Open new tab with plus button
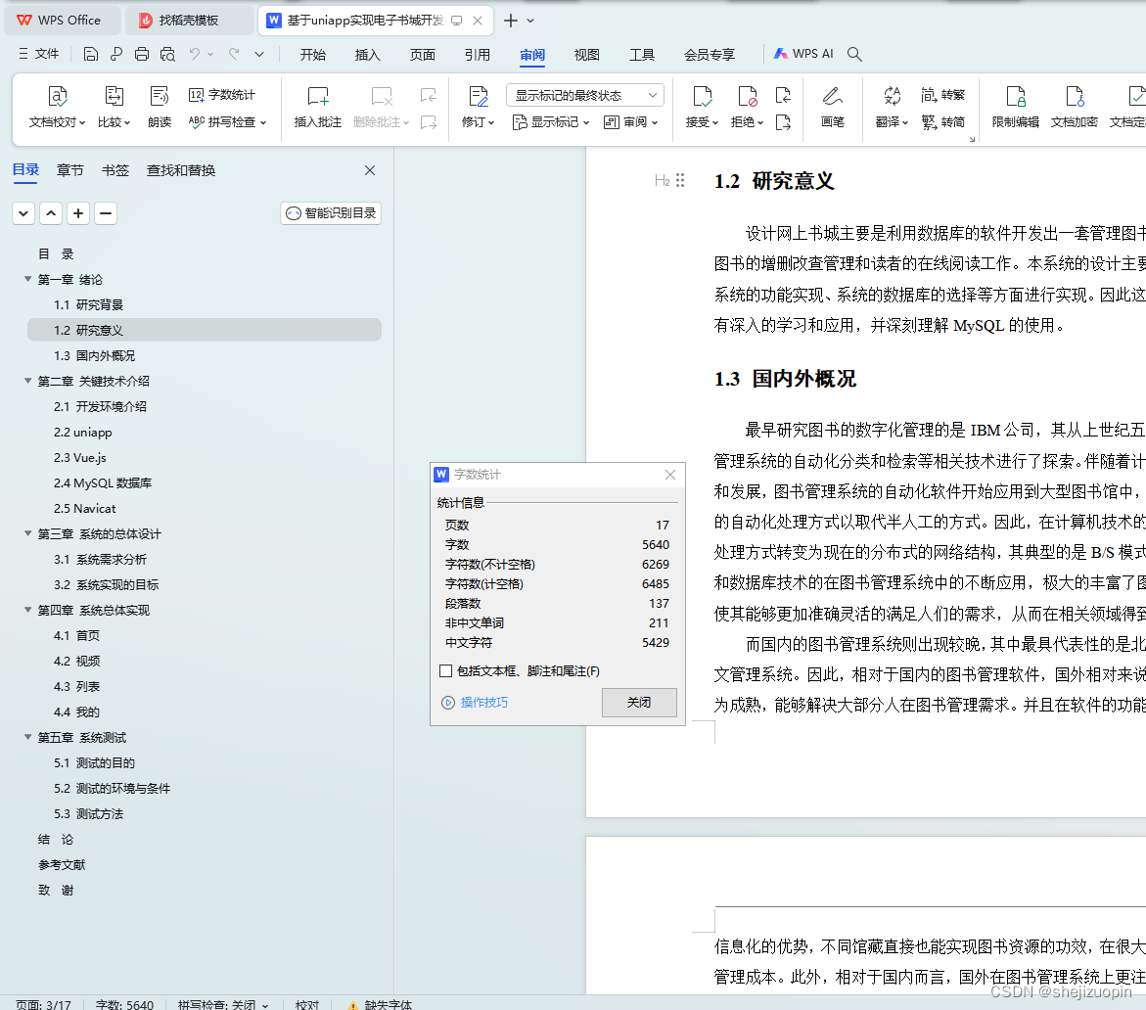The image size is (1146, 1010). tap(511, 21)
